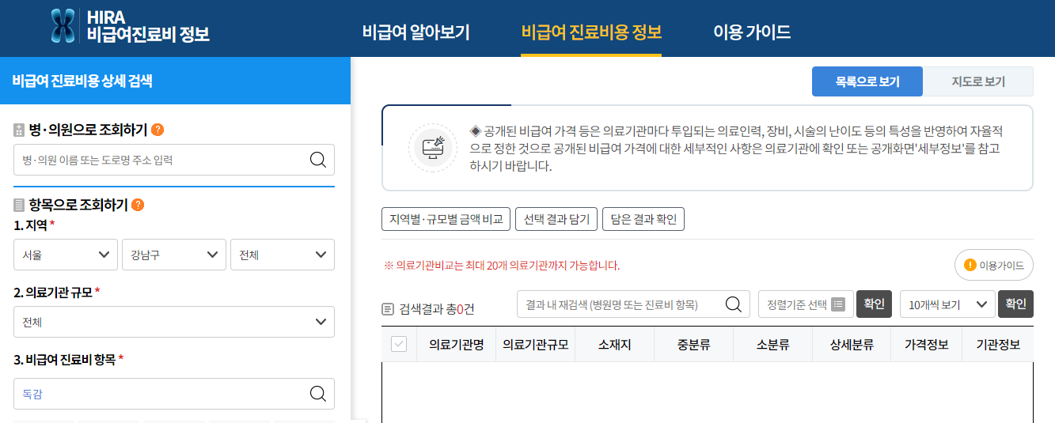Click the building icon beside 병·의원으로 조회하기

point(19,130)
